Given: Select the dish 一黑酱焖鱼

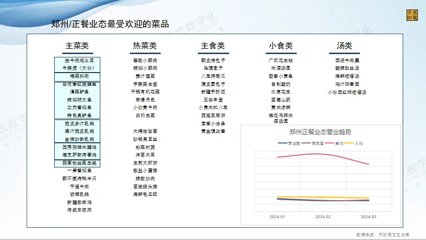Looking at the screenshot, I should [x=79, y=170].
